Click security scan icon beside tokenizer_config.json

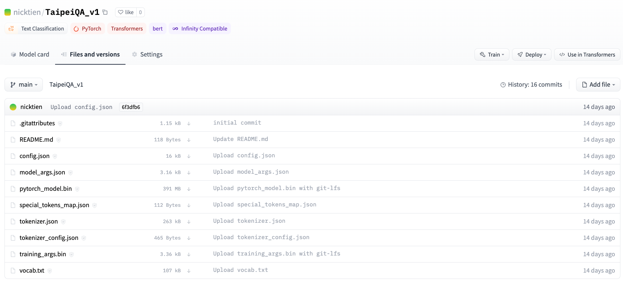[84, 238]
